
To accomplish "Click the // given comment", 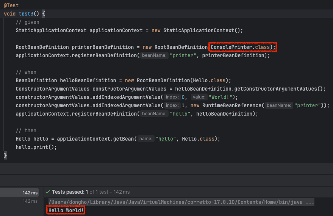I will (27, 22).
